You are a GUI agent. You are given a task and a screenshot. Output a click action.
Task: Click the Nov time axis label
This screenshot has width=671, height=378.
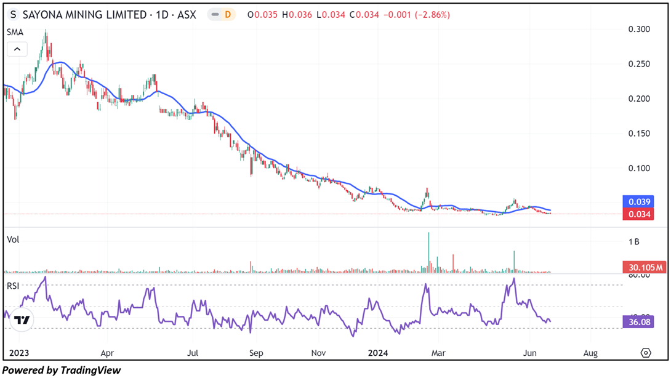pos(318,353)
